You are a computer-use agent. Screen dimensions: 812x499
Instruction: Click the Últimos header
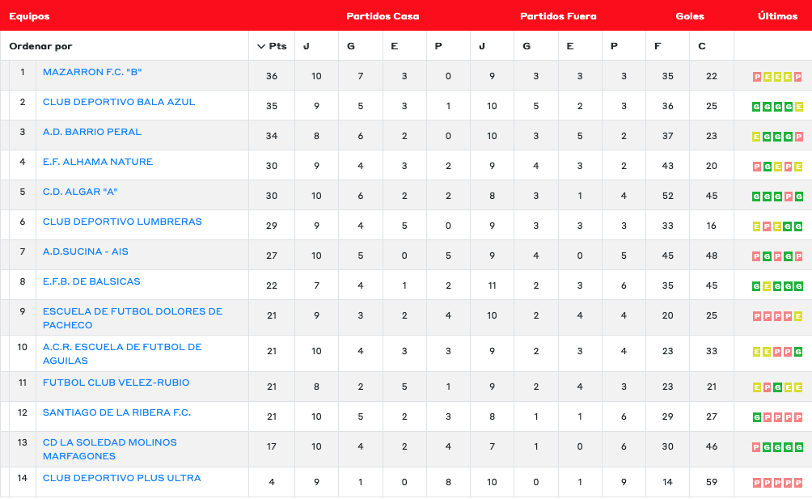click(777, 16)
